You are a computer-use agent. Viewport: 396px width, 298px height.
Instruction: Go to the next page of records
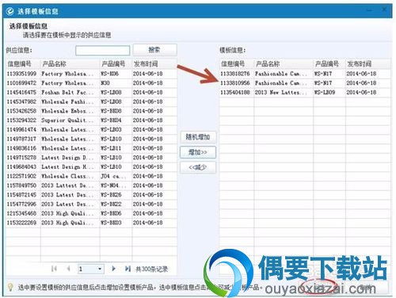coord(113,269)
